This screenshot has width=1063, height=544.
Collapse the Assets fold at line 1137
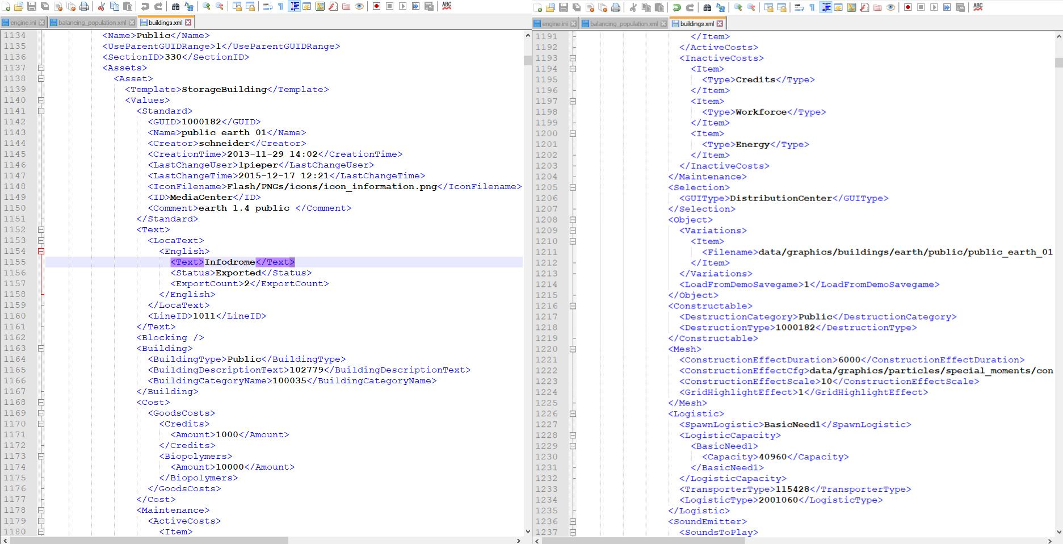coord(41,68)
